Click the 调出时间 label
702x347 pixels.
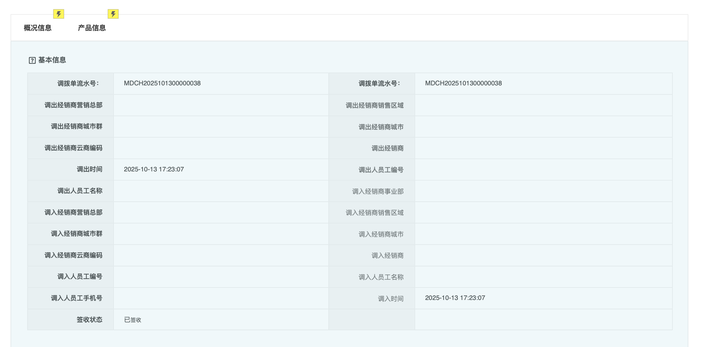click(x=90, y=169)
